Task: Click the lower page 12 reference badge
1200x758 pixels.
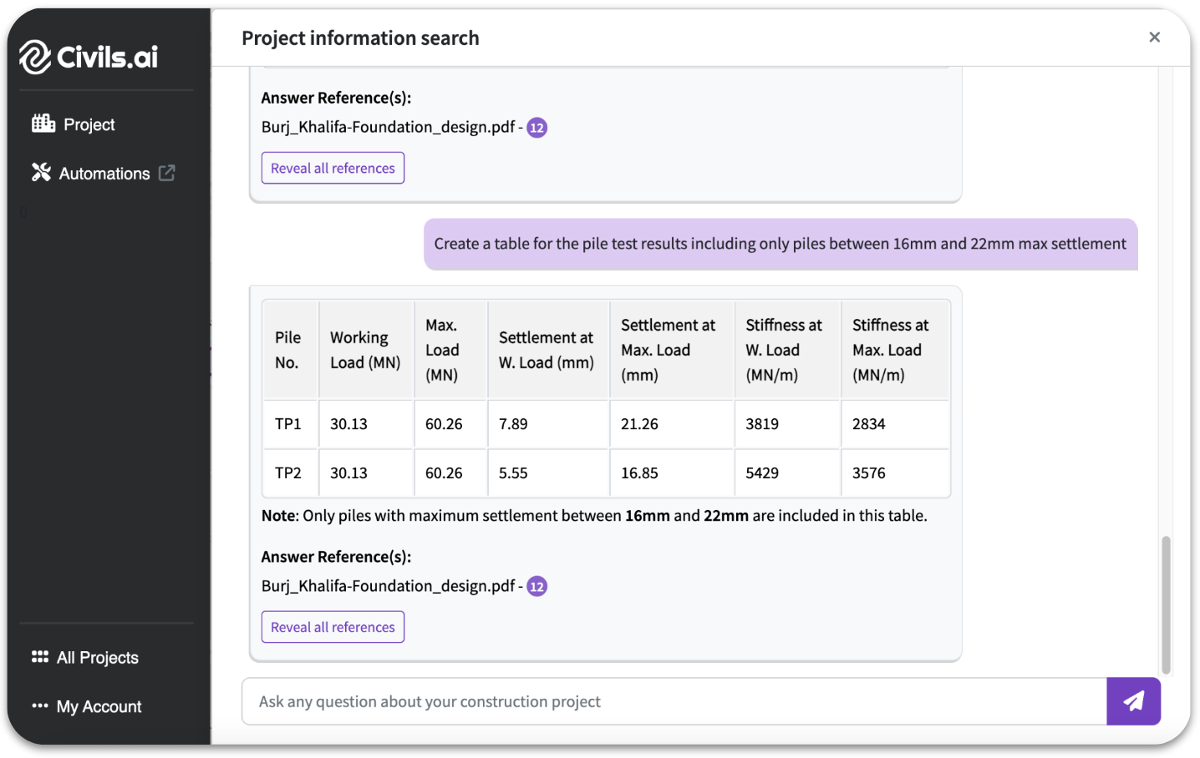Action: click(x=536, y=587)
